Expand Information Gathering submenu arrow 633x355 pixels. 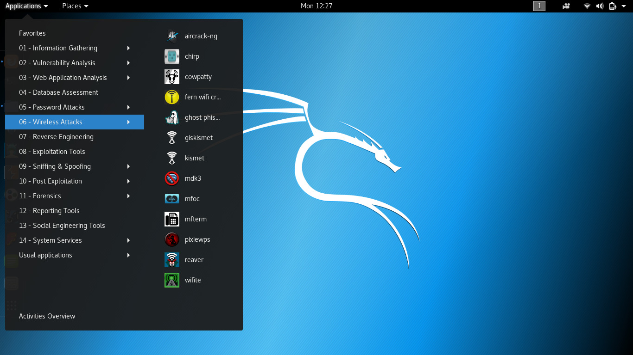(128, 48)
